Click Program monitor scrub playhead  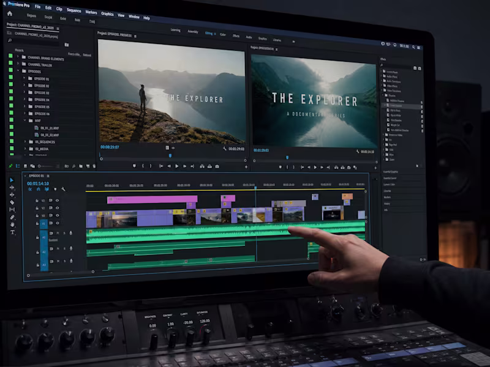(287, 158)
